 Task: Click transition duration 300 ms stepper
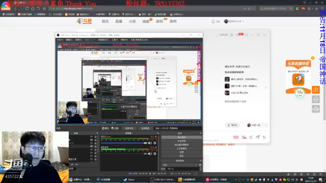pos(200,169)
